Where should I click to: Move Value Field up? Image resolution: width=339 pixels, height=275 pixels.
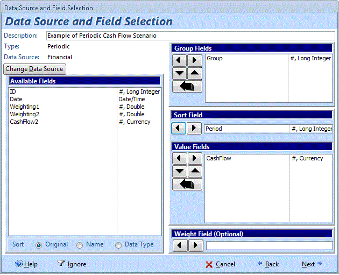pos(195,172)
